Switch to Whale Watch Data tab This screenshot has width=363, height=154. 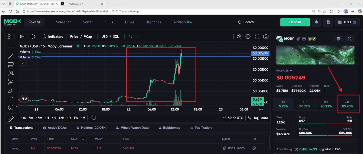point(132,128)
